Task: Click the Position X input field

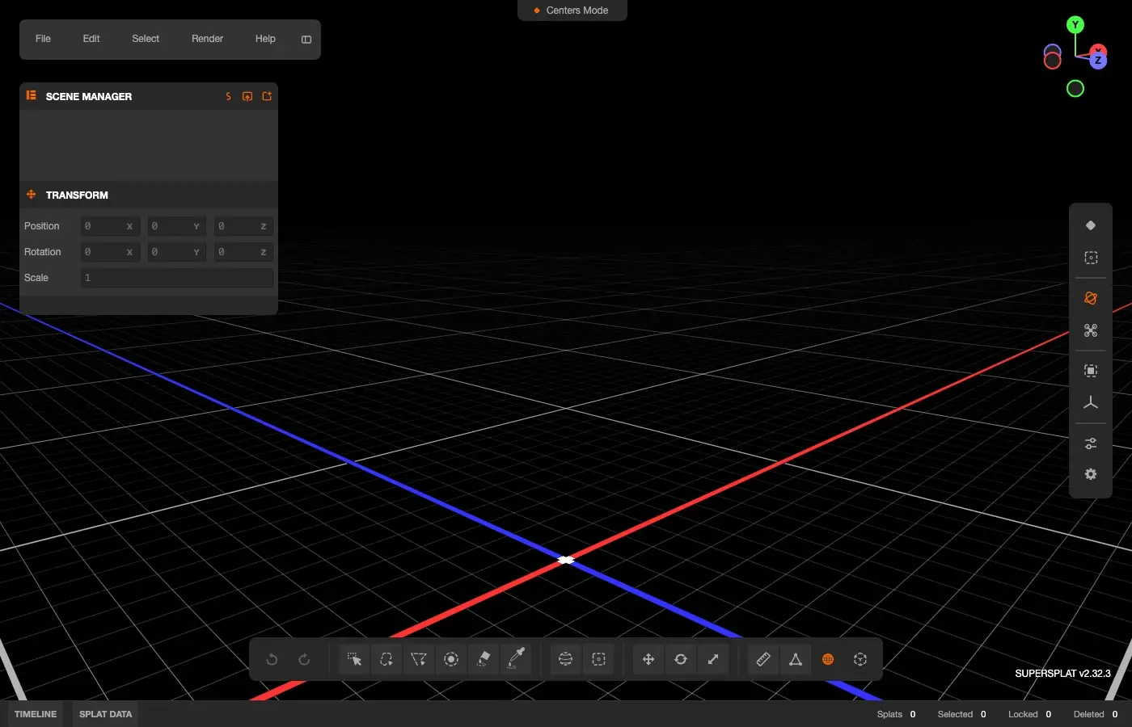Action: click(110, 226)
